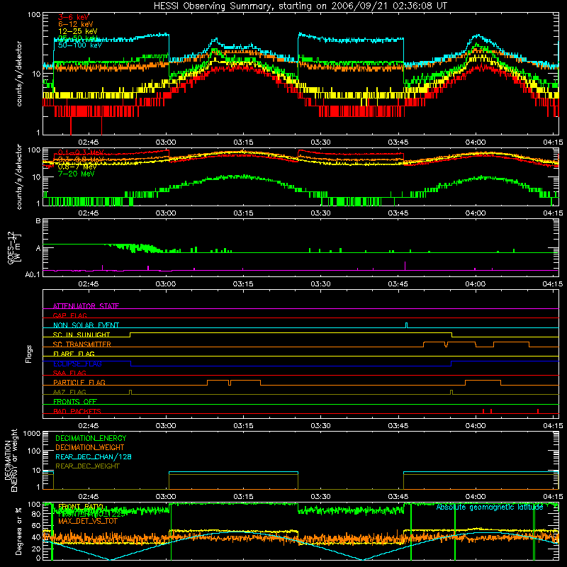567x567 pixels.
Task: Select the ATTENUATOR_STATE flag label
Action: (86, 306)
